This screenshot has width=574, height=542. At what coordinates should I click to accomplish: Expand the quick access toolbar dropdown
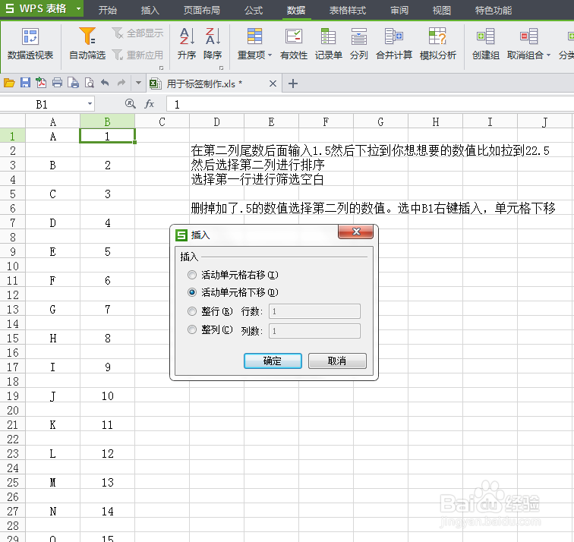click(138, 83)
